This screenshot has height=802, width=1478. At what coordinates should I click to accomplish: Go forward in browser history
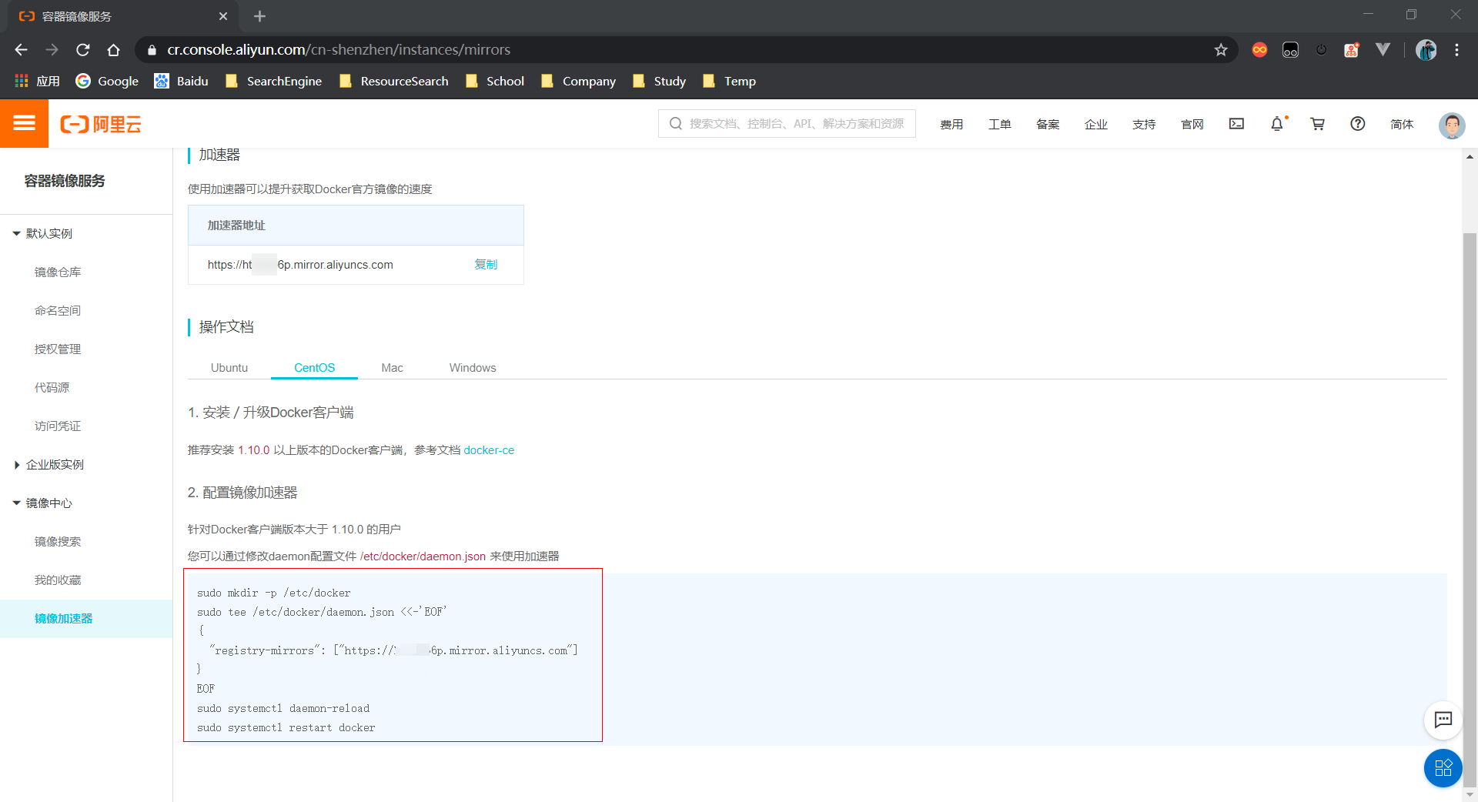pos(52,50)
